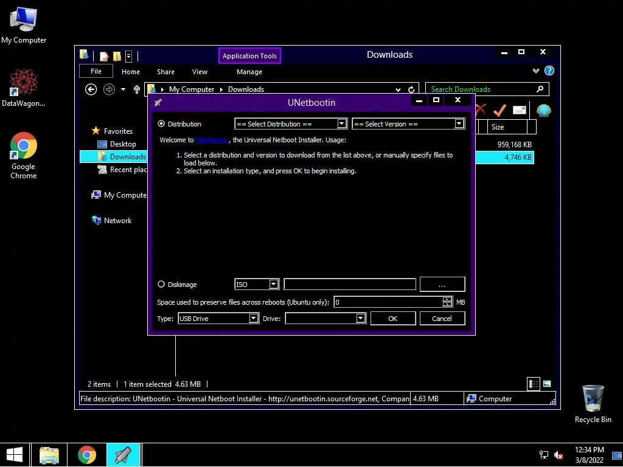The image size is (623, 467).
Task: Click the browse ellipsis button for disk image
Action: [x=442, y=285]
